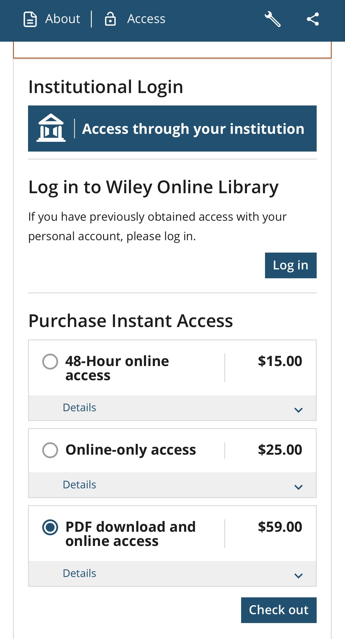
Task: Select PDF download and online access radio
Action: [50, 527]
